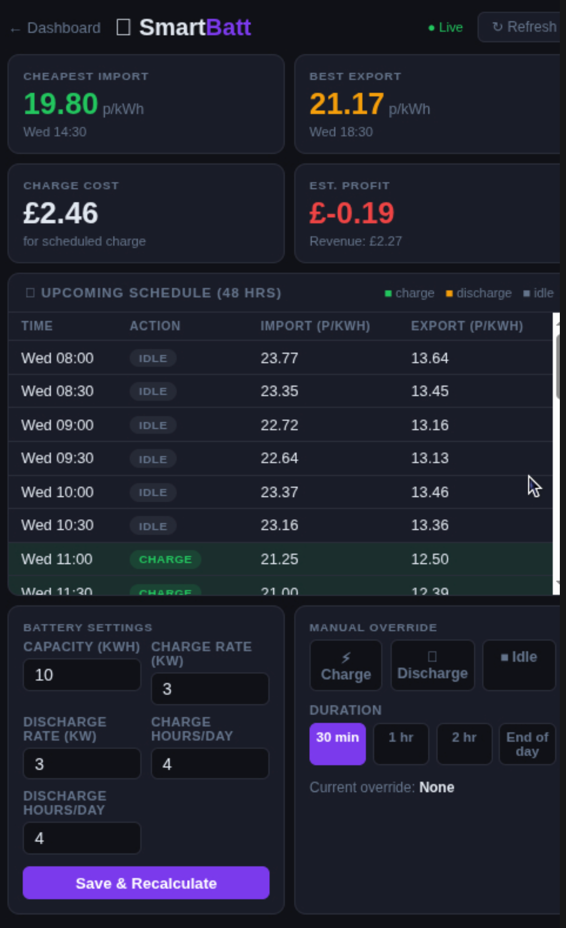Click the TIME column header
Viewport: 566px width, 928px height.
(37, 326)
